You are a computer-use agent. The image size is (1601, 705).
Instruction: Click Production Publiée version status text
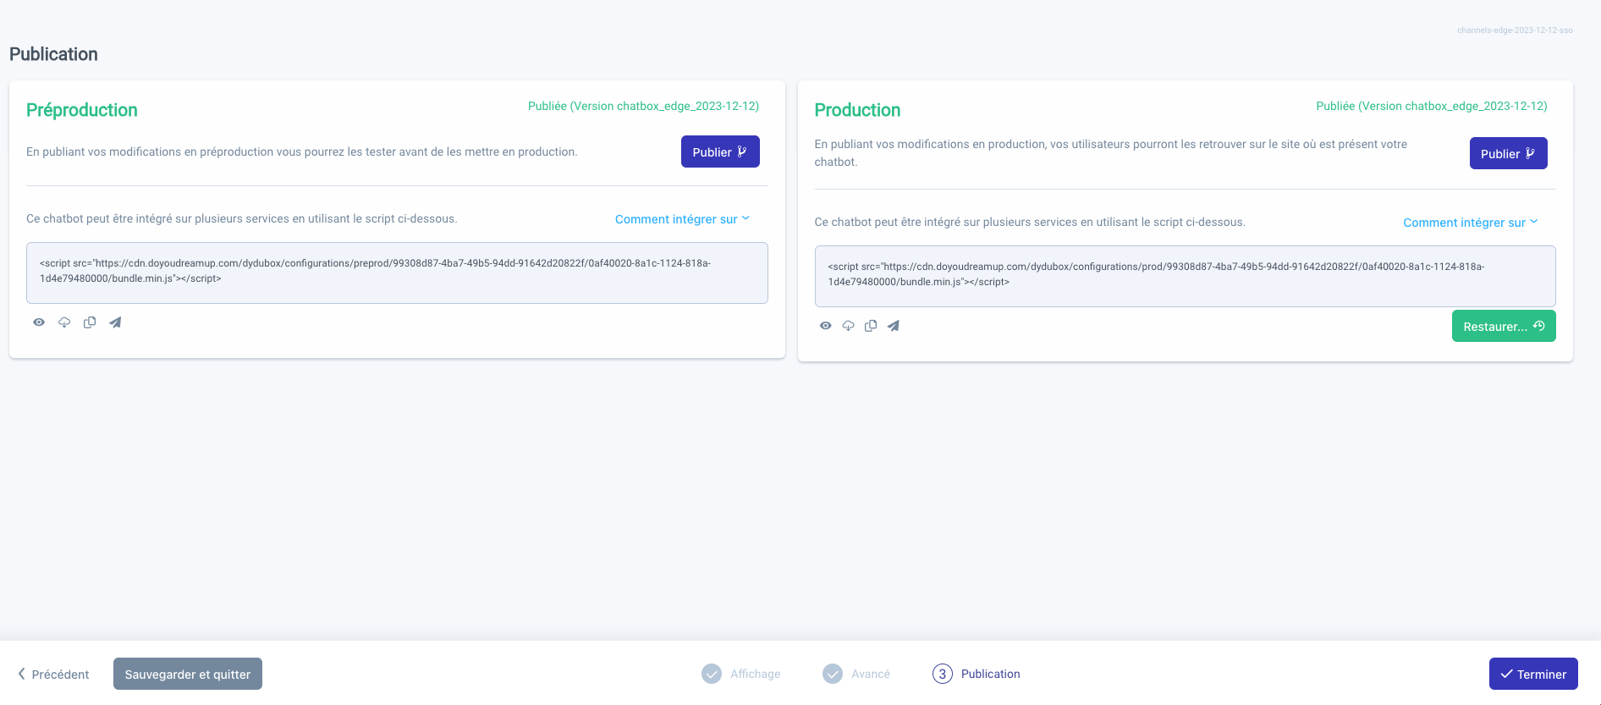pos(1432,106)
